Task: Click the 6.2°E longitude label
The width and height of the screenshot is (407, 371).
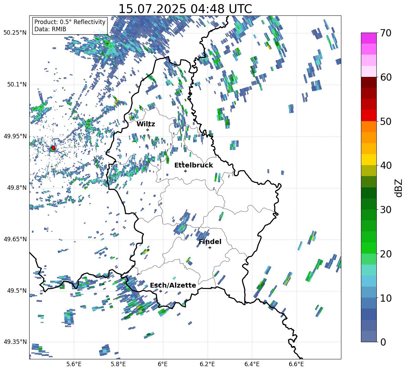Action: 207,364
